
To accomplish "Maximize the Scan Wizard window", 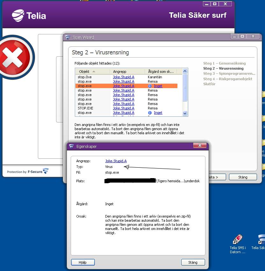I will 242,36.
